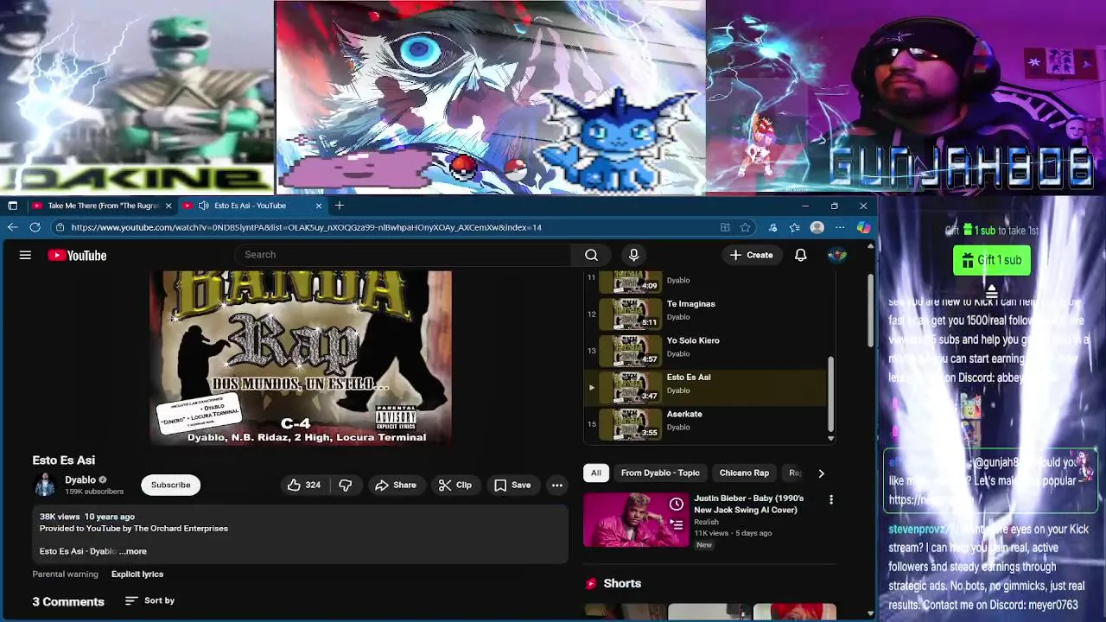This screenshot has height=622, width=1106.
Task: Click the Create button
Action: coord(751,255)
